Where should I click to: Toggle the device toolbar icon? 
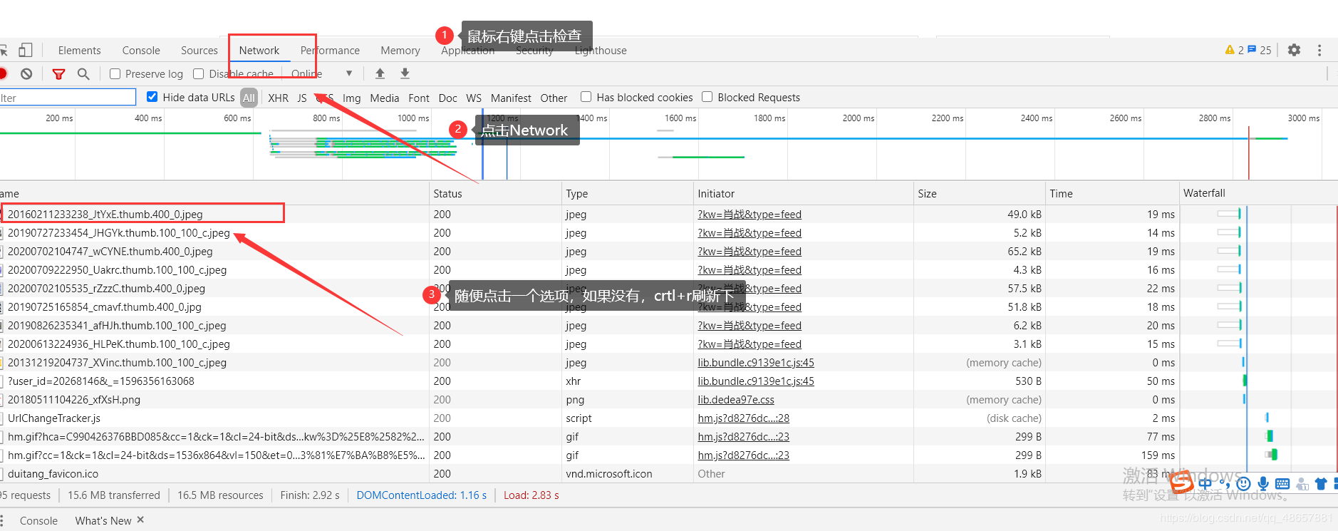pos(26,50)
